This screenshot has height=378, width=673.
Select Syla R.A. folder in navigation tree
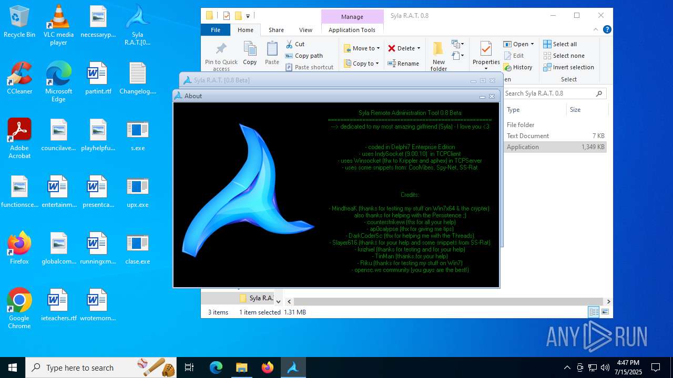click(256, 298)
